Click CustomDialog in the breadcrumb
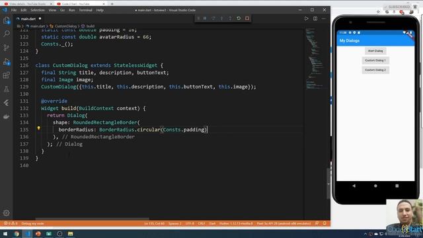423x238 pixels. coord(66,26)
